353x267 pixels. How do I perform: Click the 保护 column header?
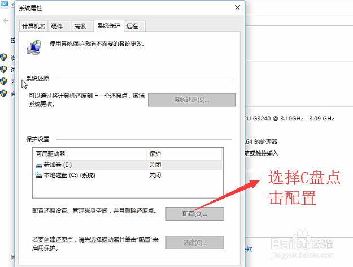click(x=184, y=154)
